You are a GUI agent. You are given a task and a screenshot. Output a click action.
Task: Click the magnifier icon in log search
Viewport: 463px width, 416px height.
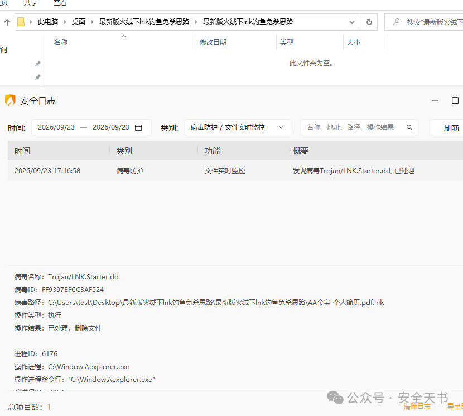coord(409,127)
